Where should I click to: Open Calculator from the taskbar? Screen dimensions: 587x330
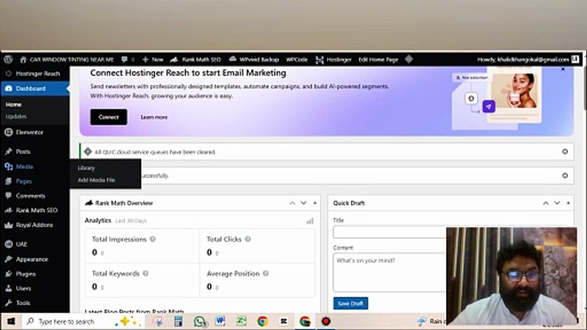coord(178,321)
